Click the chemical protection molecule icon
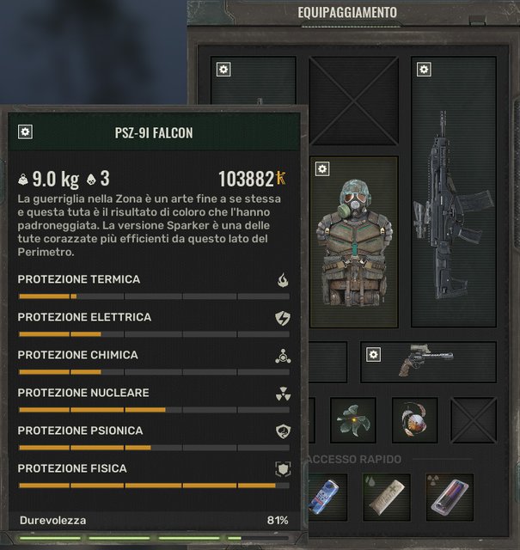Viewport: 520px width, 550px height. 283,356
